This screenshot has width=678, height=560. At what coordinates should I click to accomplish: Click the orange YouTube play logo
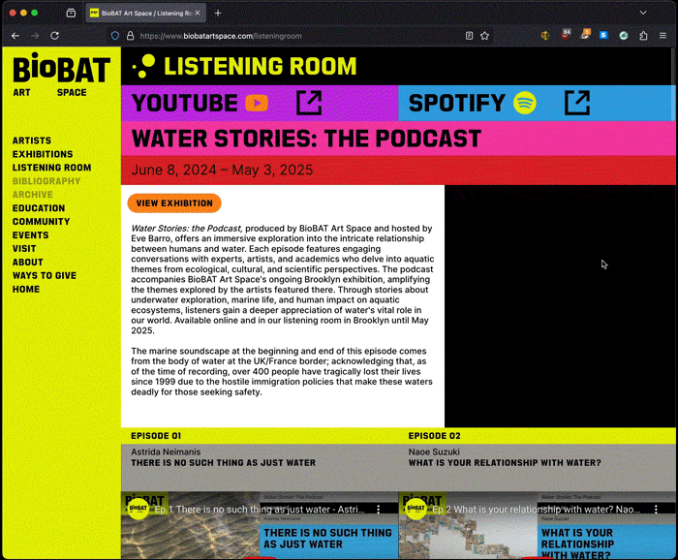[x=257, y=103]
